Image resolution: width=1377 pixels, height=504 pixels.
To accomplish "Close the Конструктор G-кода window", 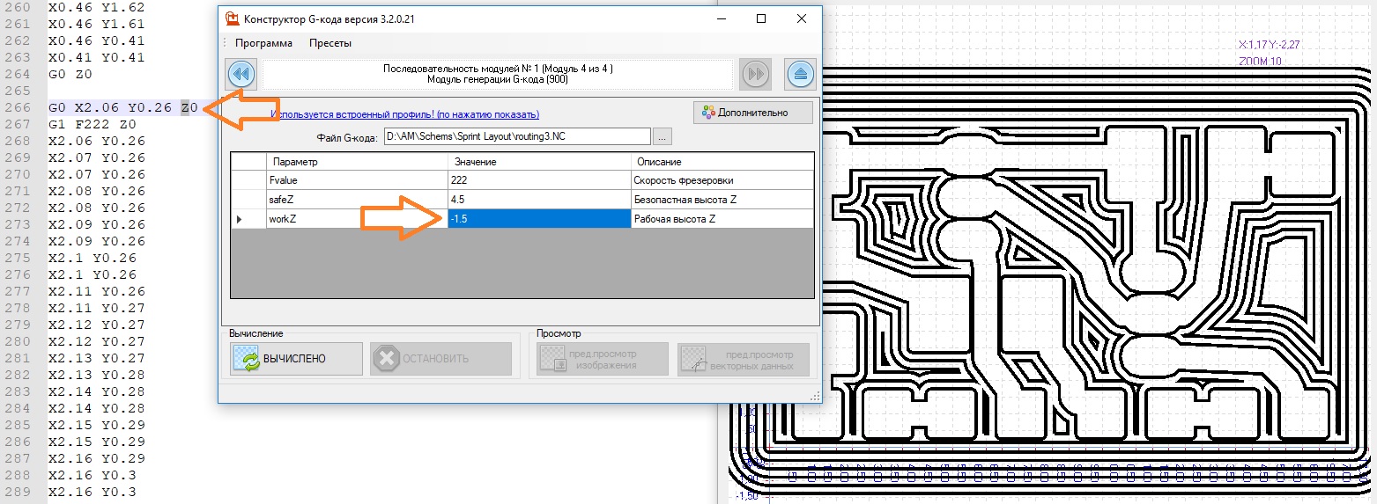I will point(801,18).
